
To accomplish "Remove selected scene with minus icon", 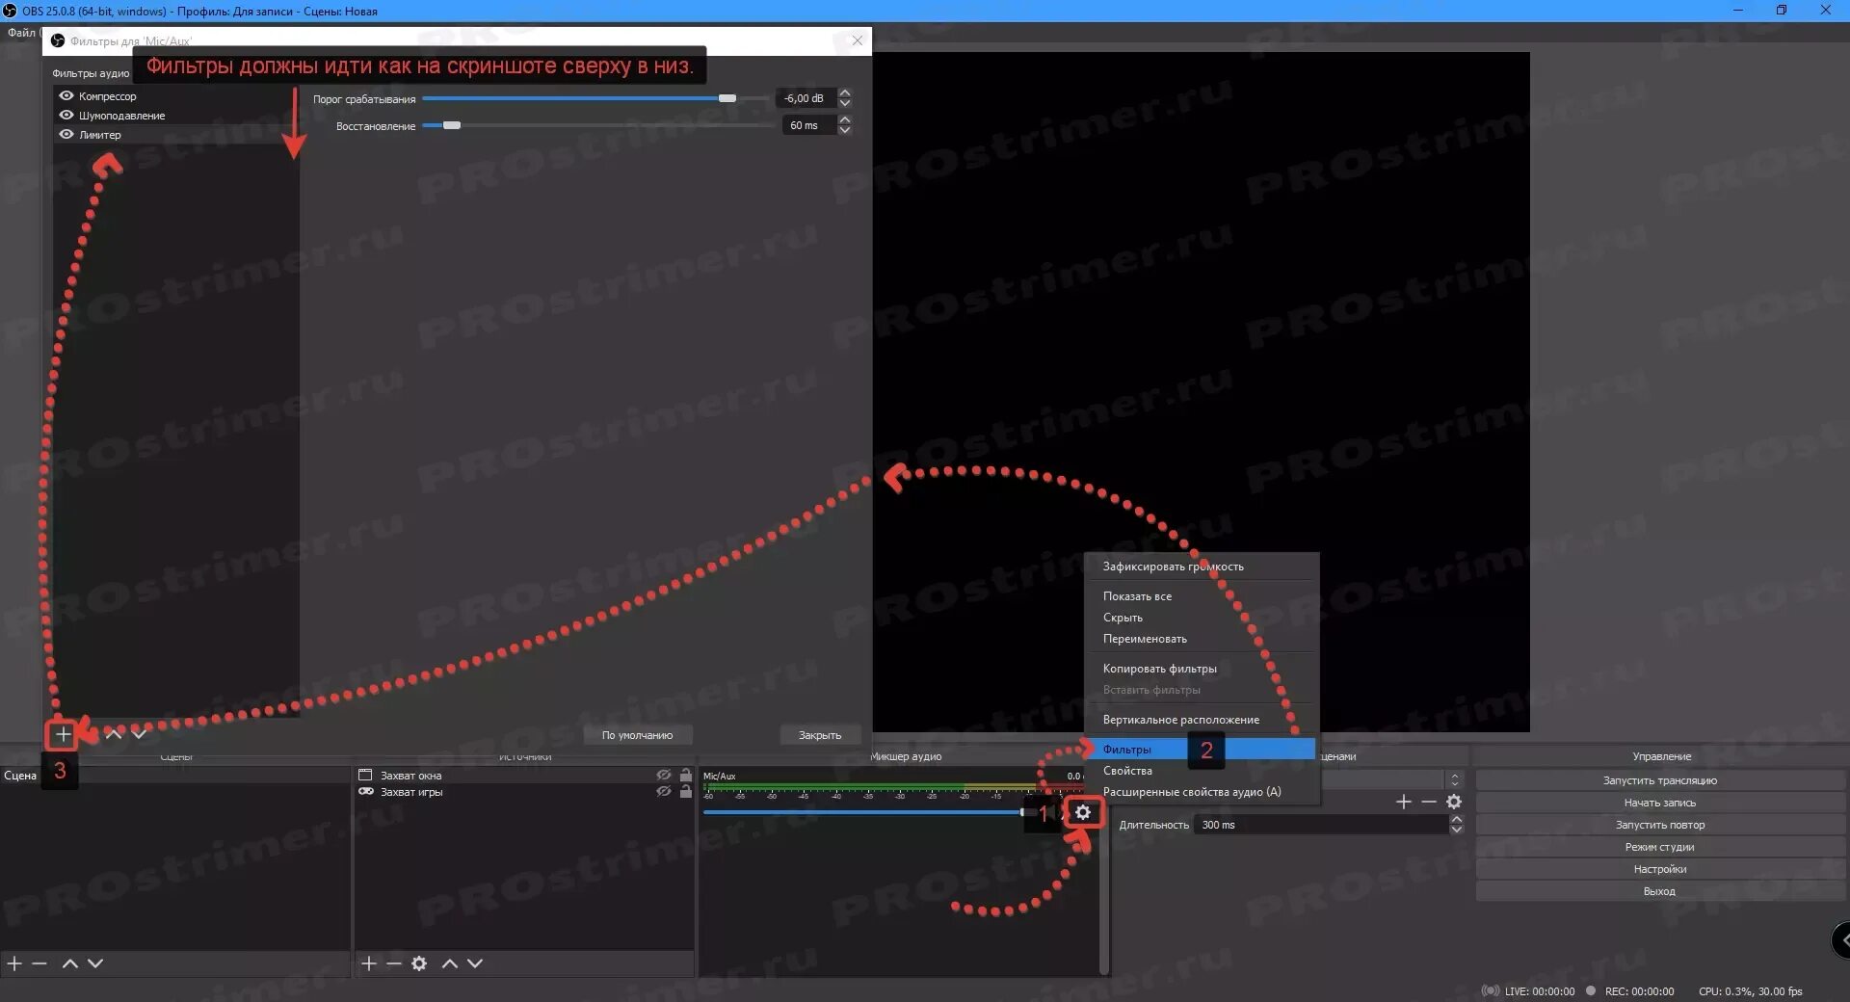I will coord(40,963).
